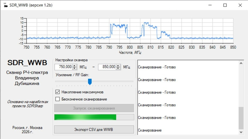The image size is (248, 139).
Task: Decrease end frequency 850,000 with down arrow
Action: tap(118, 68)
